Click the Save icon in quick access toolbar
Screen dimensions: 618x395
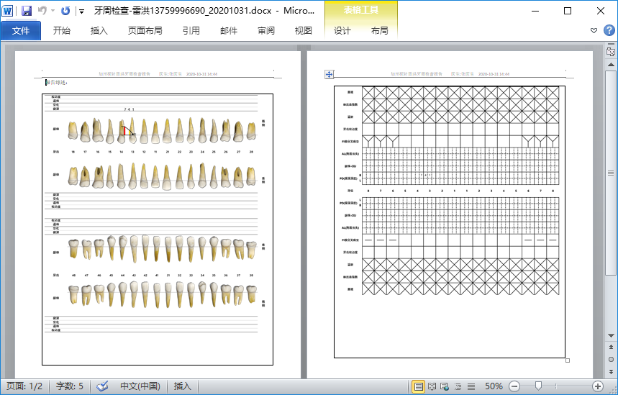point(27,11)
